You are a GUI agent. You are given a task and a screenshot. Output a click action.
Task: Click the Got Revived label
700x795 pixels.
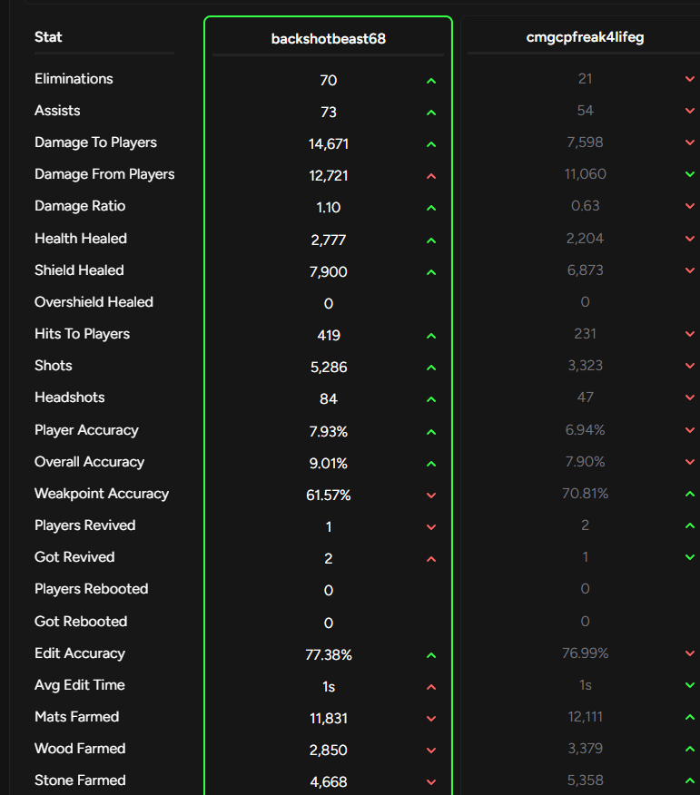tap(74, 557)
